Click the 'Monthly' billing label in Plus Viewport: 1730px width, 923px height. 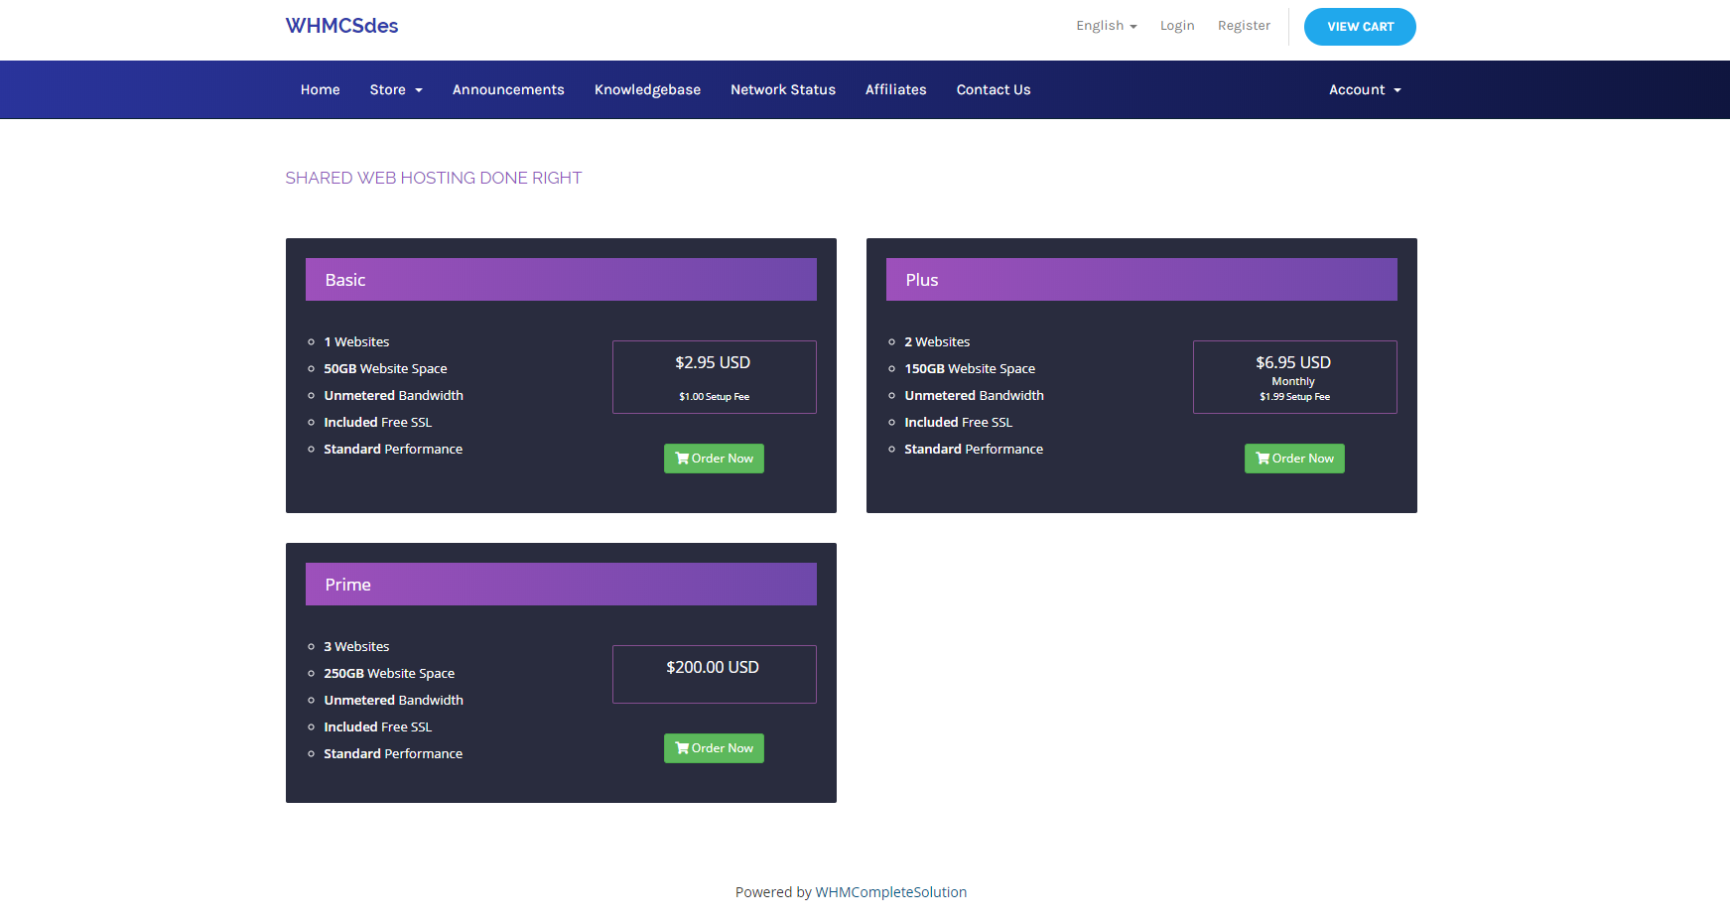1293,381
